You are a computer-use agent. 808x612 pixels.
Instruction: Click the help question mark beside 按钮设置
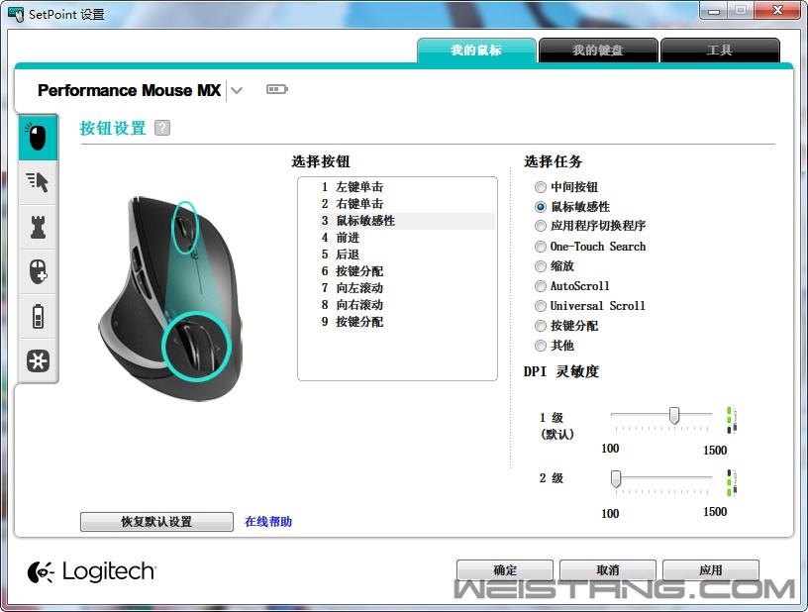tap(162, 128)
